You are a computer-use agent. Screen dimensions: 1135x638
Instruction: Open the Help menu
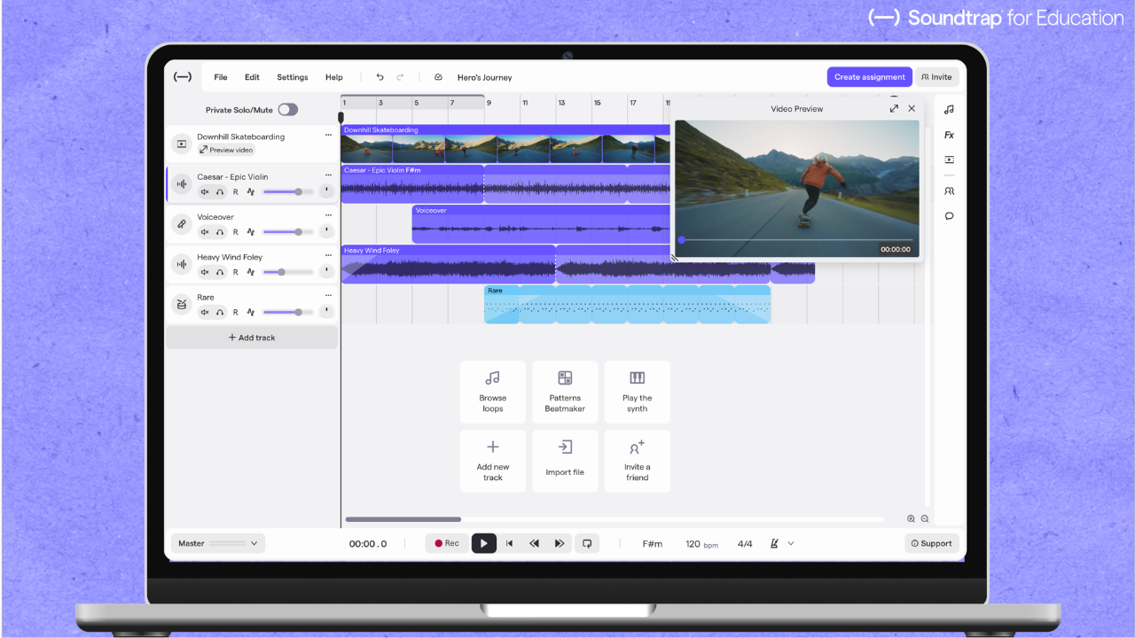334,77
